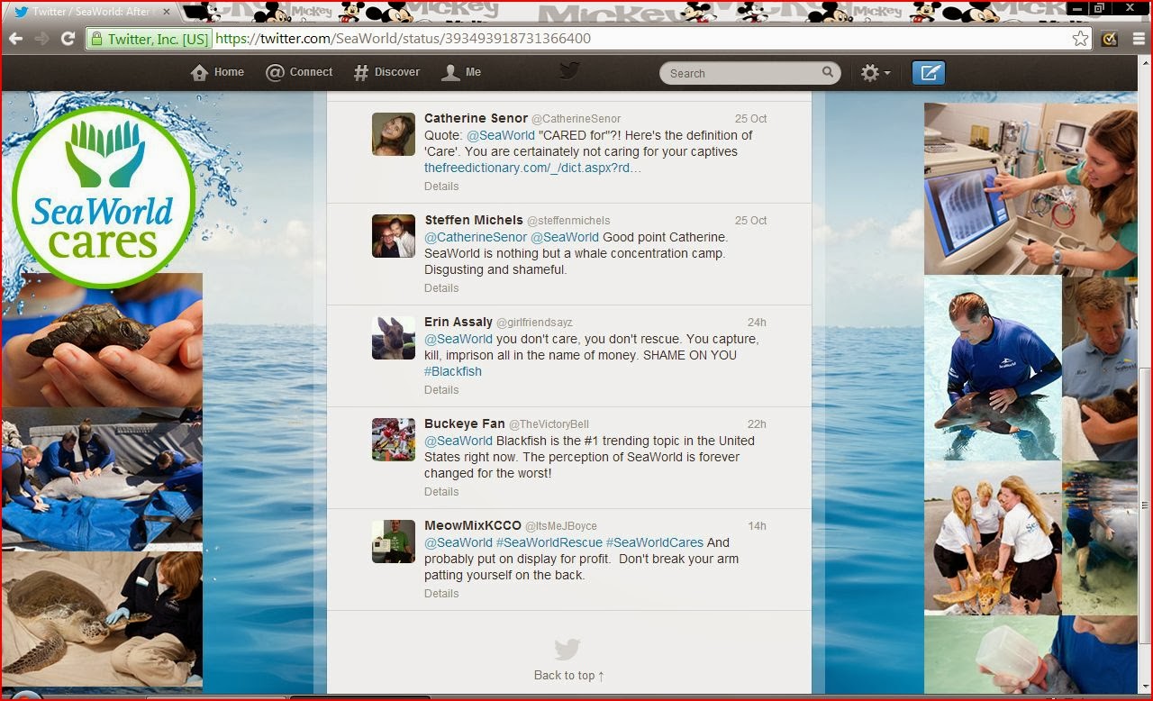Expand Details under MeowMixKCCO's tweet

click(441, 594)
